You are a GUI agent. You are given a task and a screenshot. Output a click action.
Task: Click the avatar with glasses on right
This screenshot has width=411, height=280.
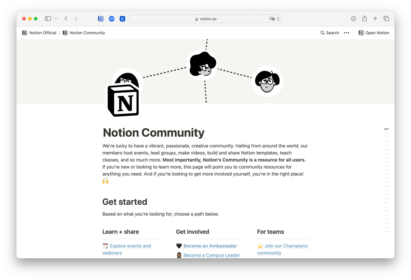(267, 81)
